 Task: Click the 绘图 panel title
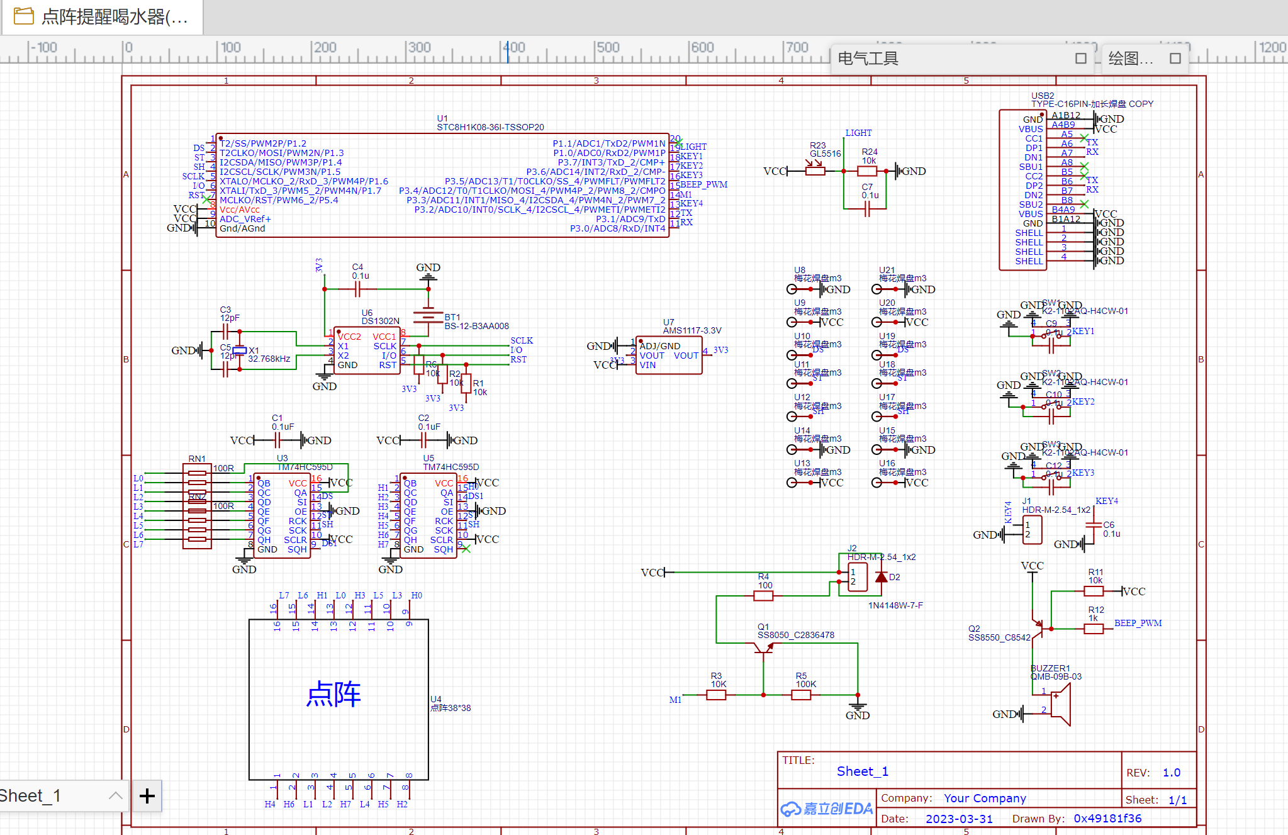(1131, 59)
